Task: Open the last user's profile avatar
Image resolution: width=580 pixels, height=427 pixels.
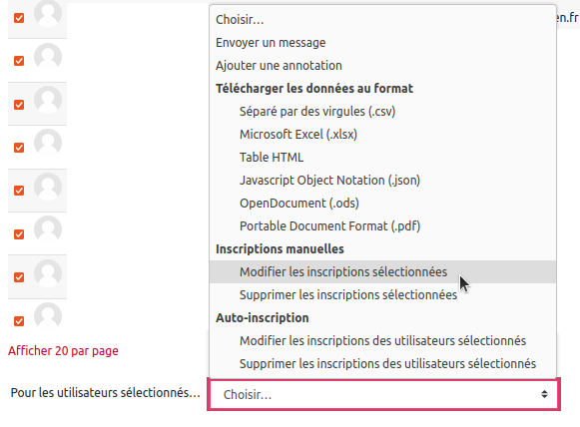Action: pyautogui.click(x=48, y=316)
